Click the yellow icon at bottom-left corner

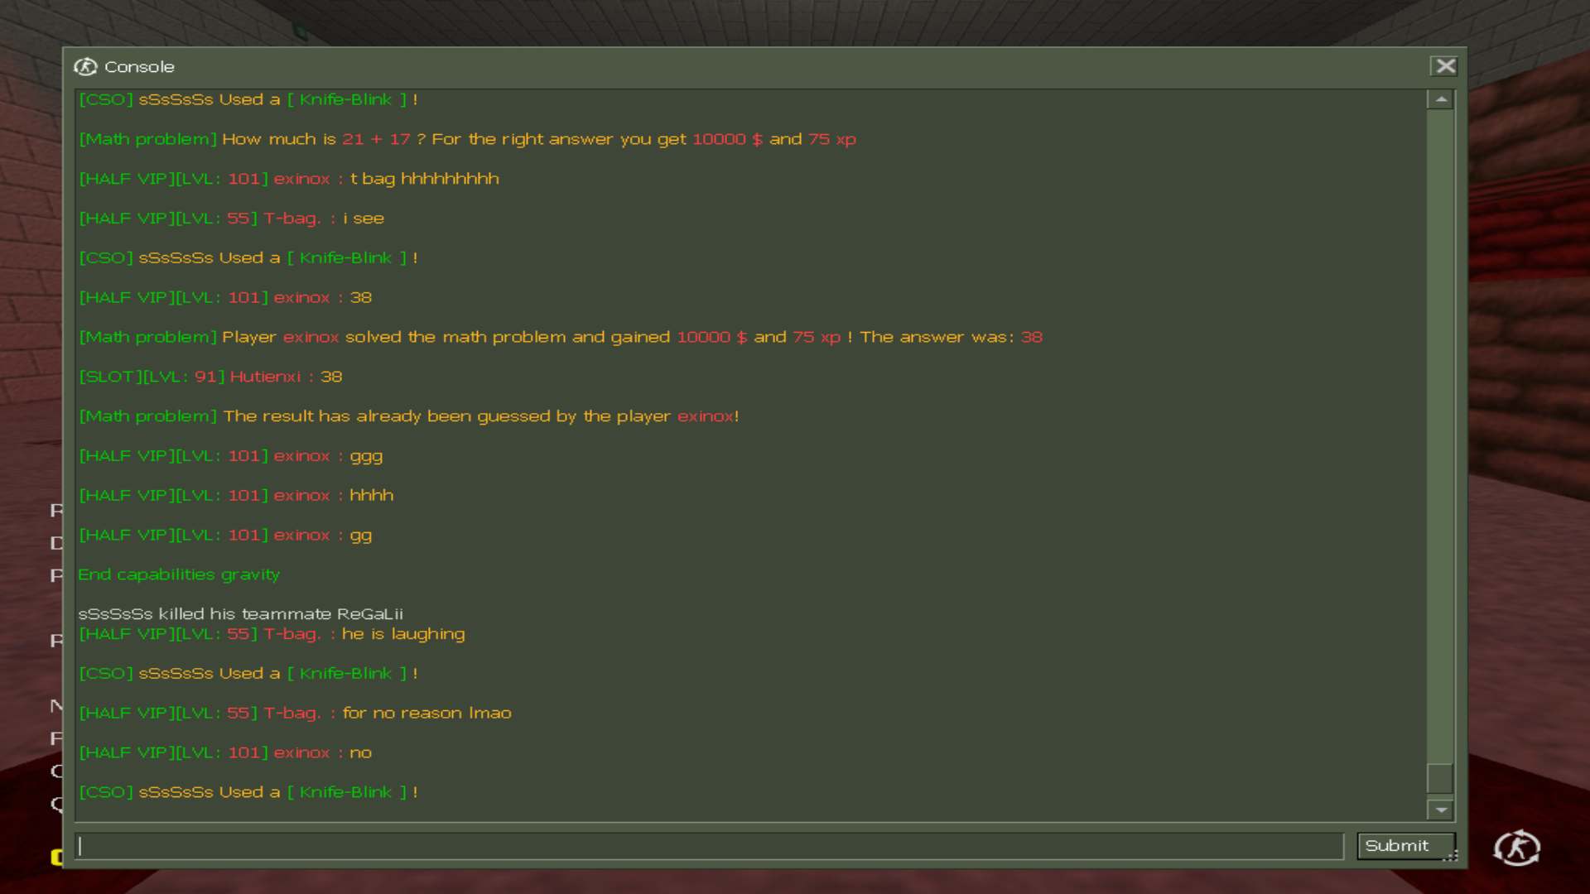point(56,857)
